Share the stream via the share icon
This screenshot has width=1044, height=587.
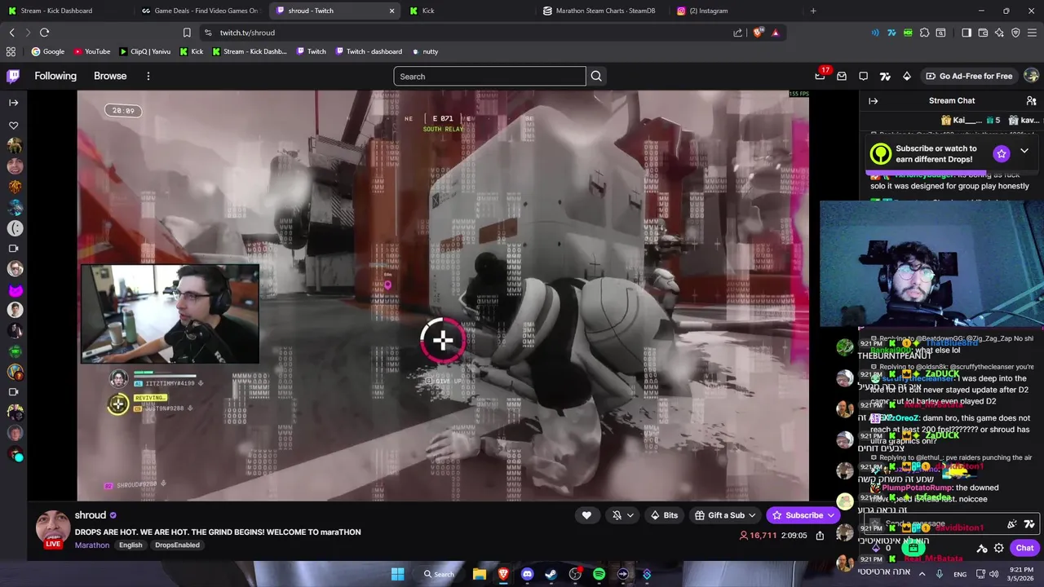tap(820, 536)
